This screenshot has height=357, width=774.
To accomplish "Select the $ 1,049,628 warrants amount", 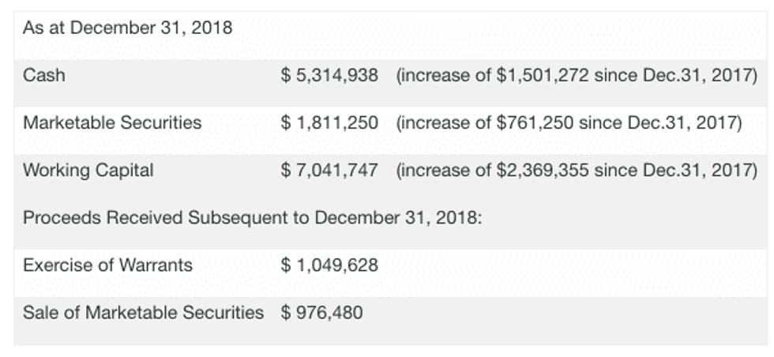I will coord(329,265).
